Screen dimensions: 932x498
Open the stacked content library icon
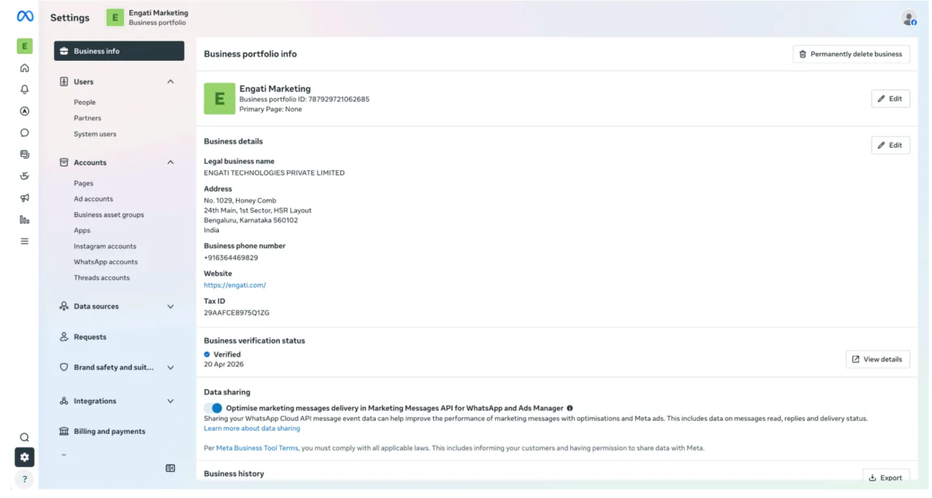pos(25,154)
